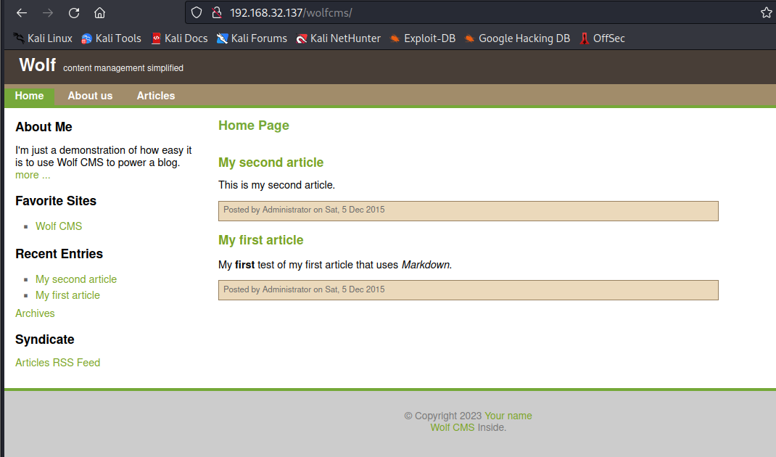Click the 'About Me' sidebar heading

coord(44,127)
